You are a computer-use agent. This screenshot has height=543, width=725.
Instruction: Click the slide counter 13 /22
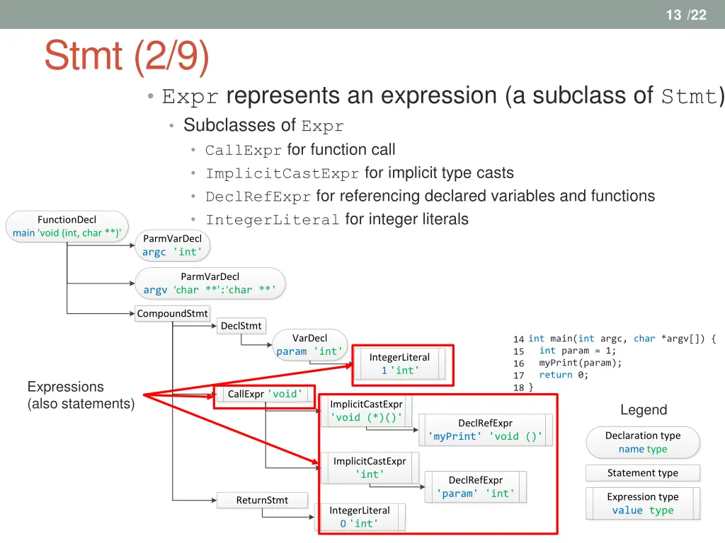click(x=685, y=15)
